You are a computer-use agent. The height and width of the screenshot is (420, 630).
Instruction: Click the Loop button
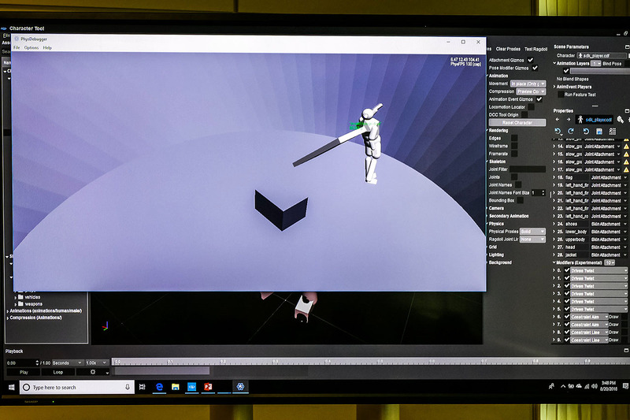pyautogui.click(x=58, y=372)
